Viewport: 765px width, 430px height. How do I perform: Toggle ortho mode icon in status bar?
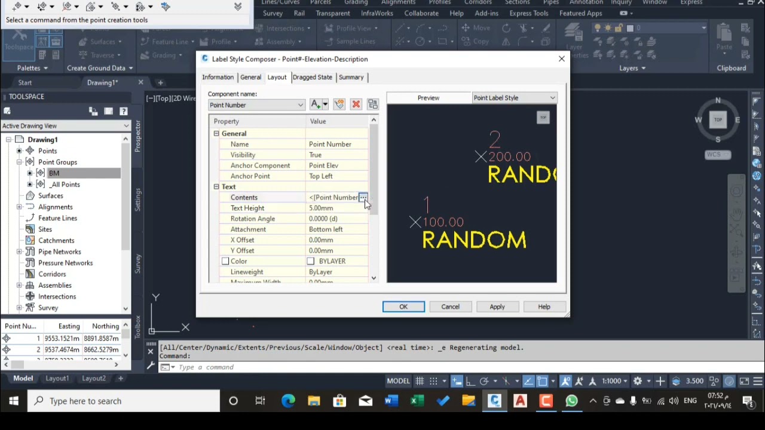tap(471, 381)
